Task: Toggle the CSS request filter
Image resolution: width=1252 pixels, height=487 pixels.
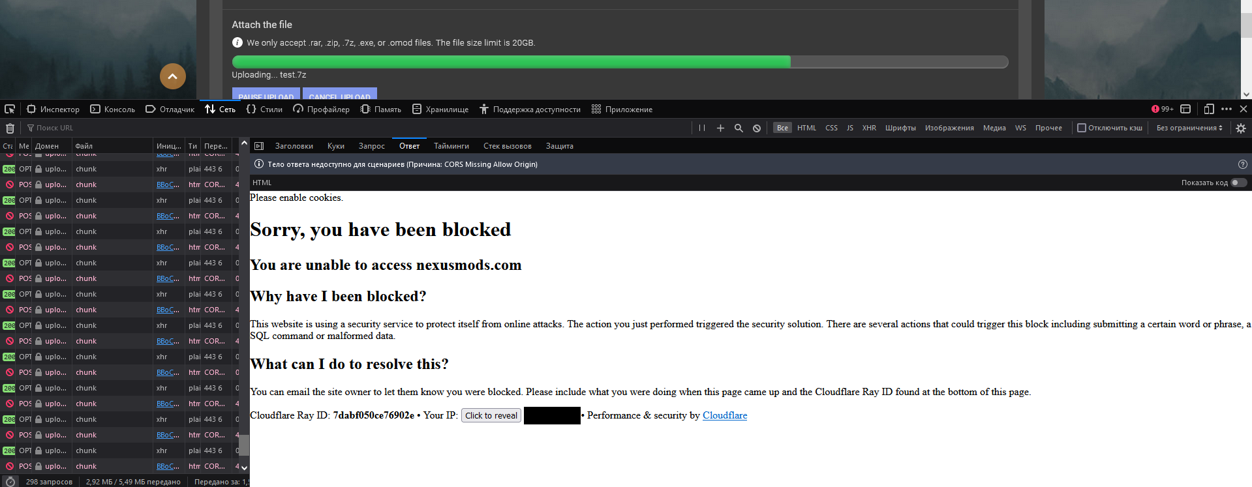Action: pos(831,128)
